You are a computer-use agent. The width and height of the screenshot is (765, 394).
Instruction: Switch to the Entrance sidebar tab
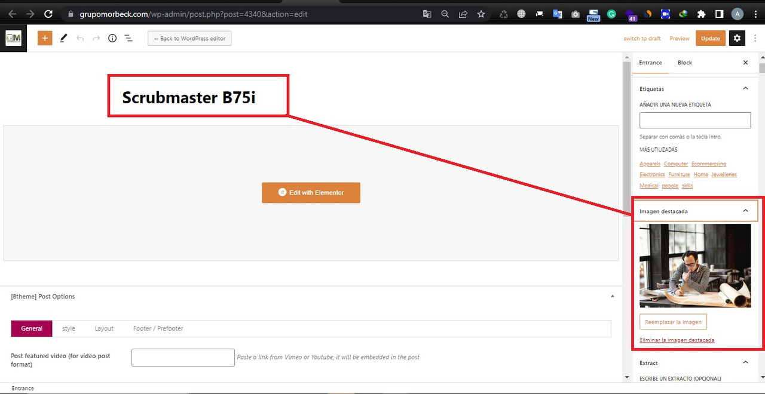coord(650,63)
